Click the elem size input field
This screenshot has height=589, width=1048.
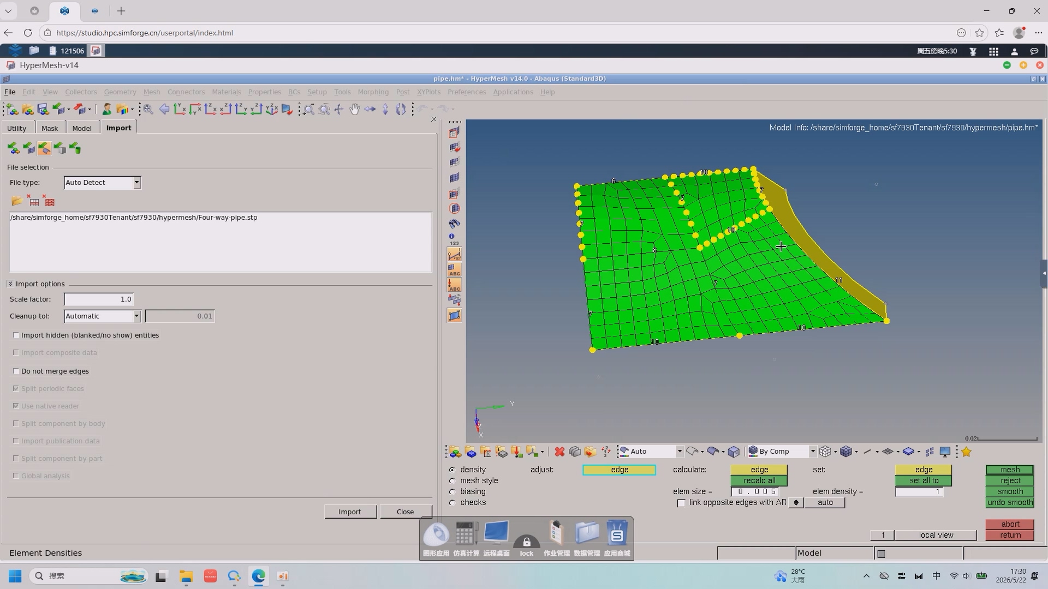[x=756, y=492]
